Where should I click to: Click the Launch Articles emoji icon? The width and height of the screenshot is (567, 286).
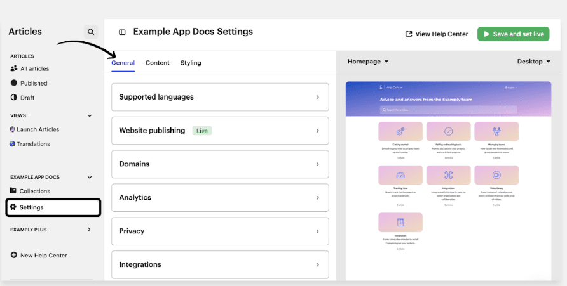(x=12, y=129)
